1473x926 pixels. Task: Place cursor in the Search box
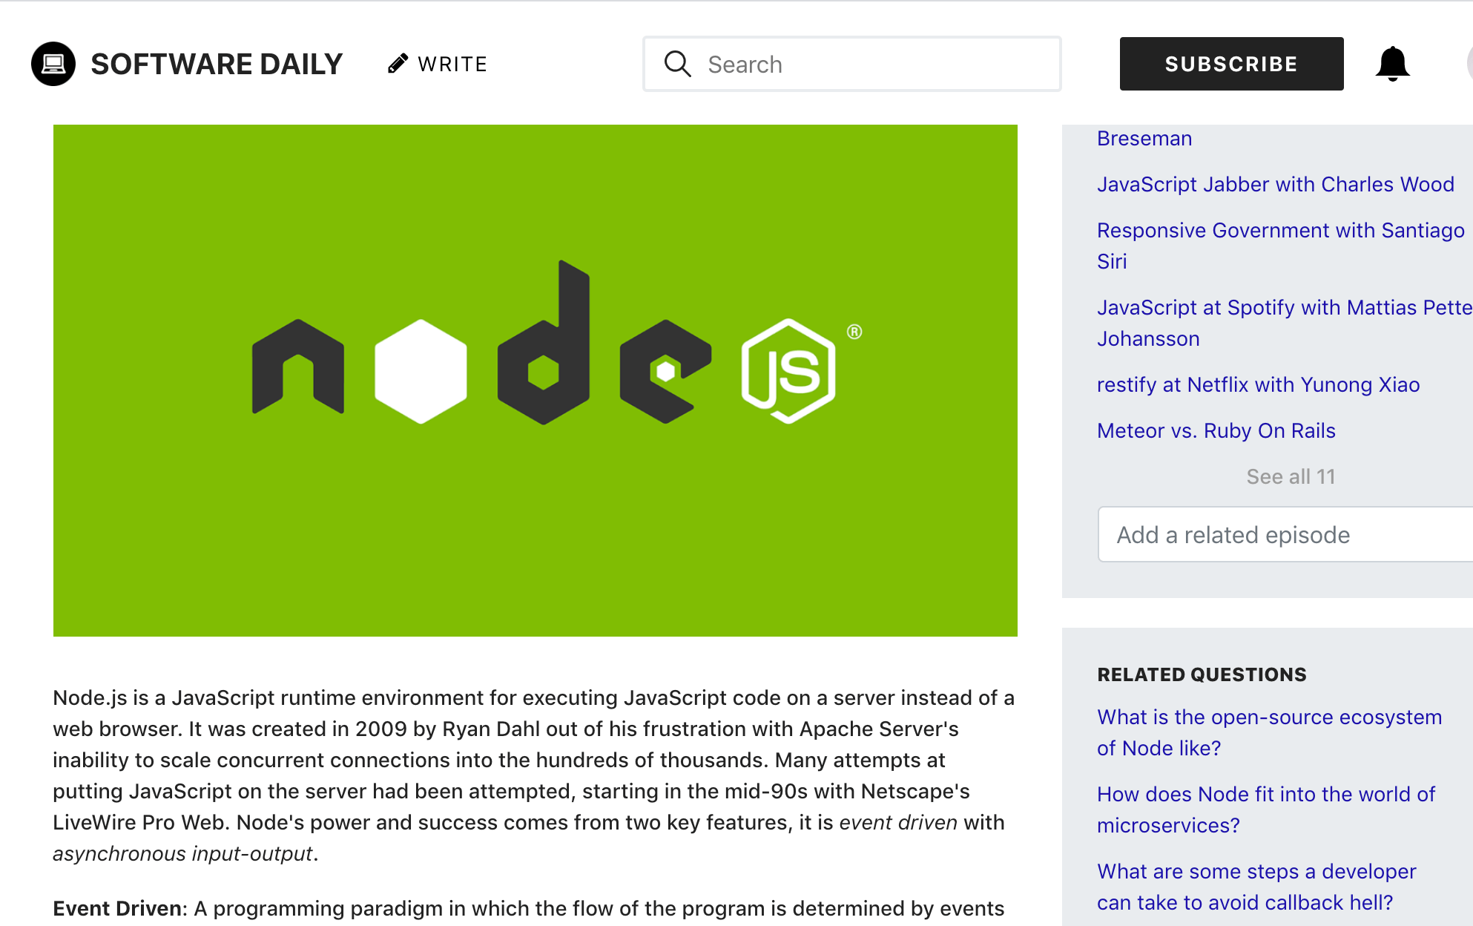[853, 64]
